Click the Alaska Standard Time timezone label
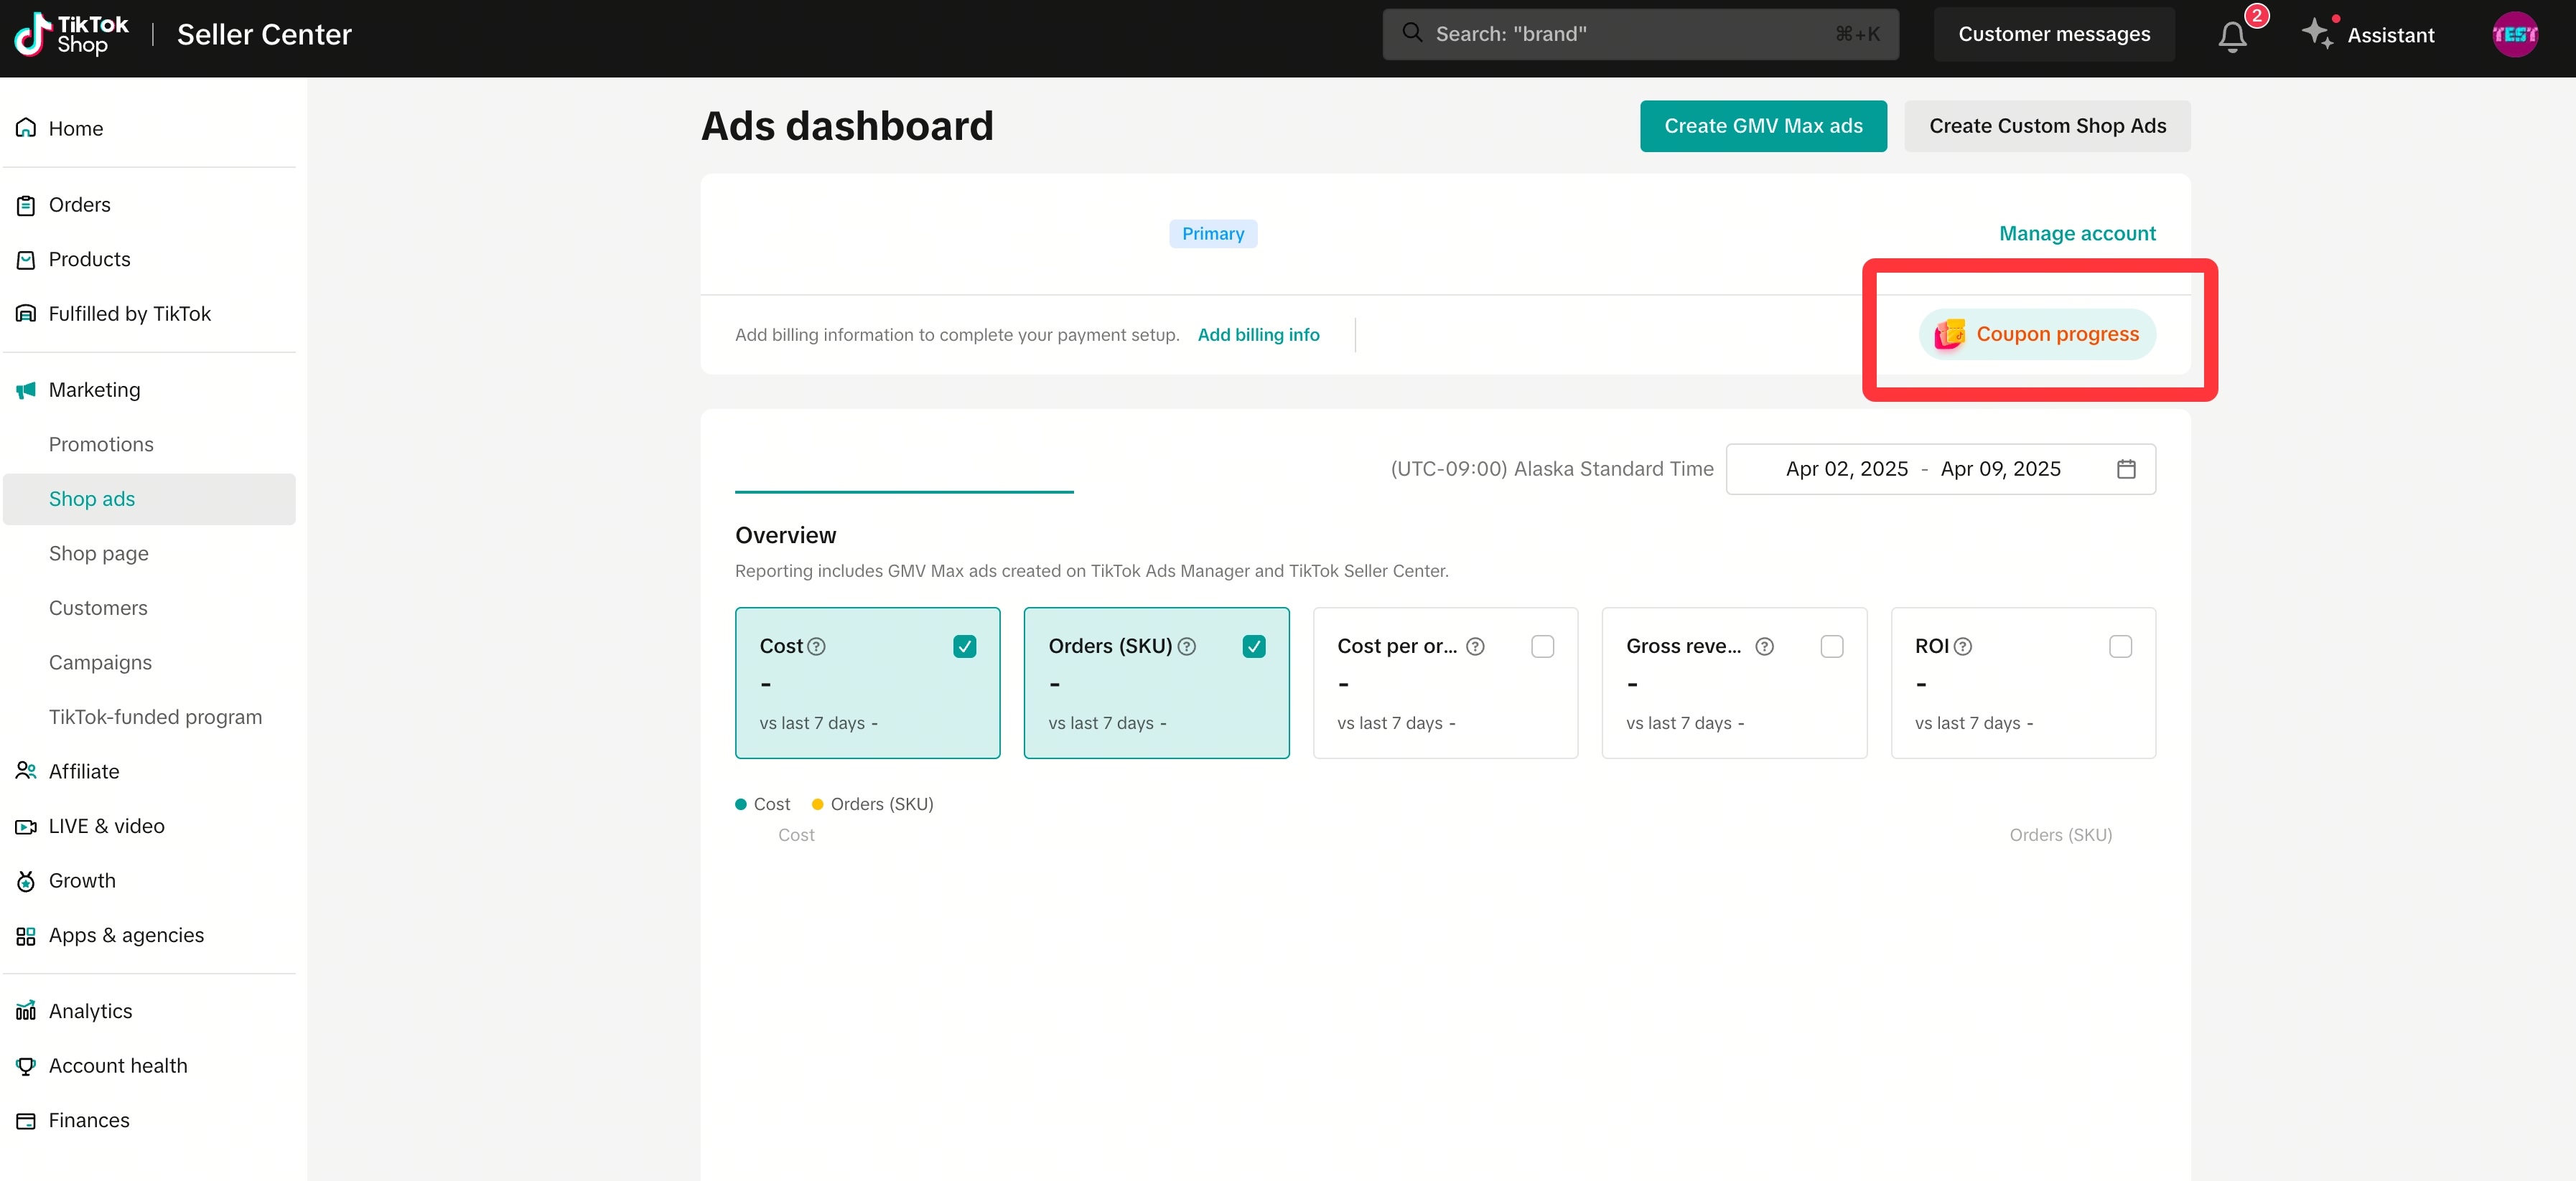 (1552, 469)
